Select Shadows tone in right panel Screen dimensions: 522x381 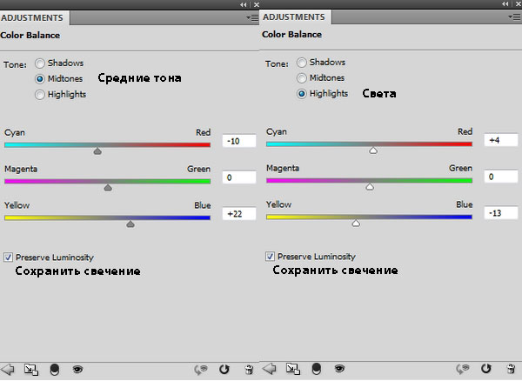pyautogui.click(x=302, y=63)
